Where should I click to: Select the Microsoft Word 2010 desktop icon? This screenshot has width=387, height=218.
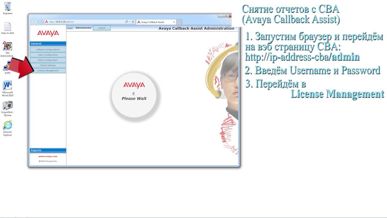click(x=8, y=89)
